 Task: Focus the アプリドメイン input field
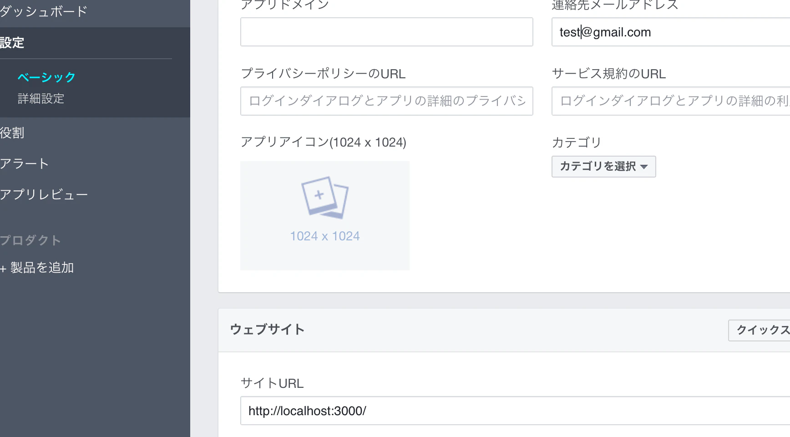pyautogui.click(x=386, y=32)
